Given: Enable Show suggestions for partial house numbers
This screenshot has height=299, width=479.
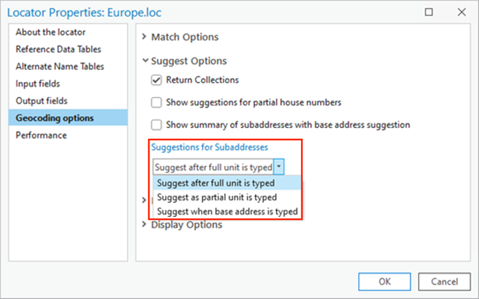Looking at the screenshot, I should [x=157, y=103].
